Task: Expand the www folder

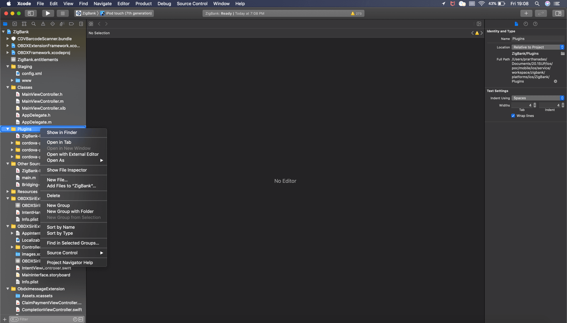Action: (x=12, y=80)
